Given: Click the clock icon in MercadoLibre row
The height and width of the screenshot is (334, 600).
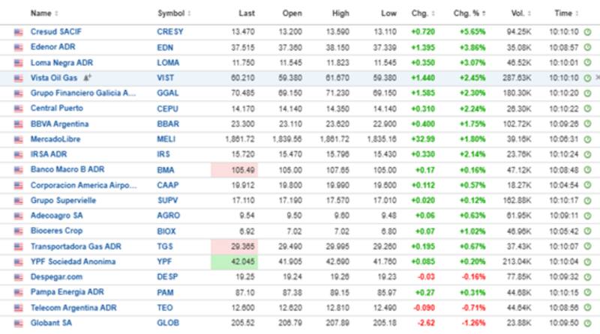Looking at the screenshot, I should [x=586, y=139].
